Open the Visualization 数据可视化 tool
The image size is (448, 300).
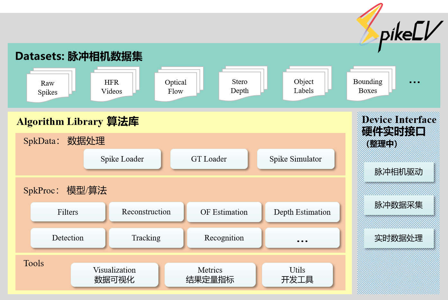pyautogui.click(x=114, y=275)
